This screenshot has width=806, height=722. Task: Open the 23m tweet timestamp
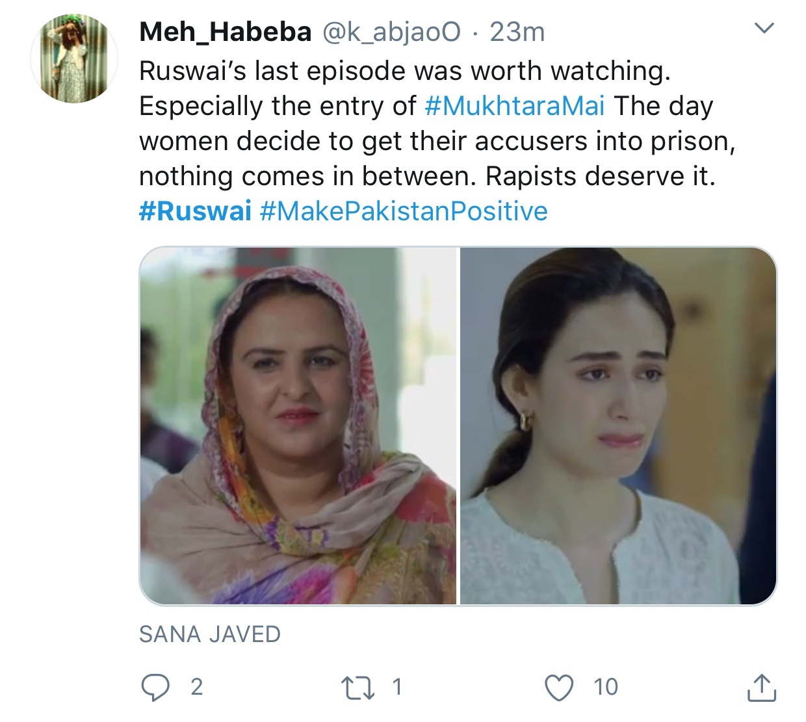pos(517,32)
